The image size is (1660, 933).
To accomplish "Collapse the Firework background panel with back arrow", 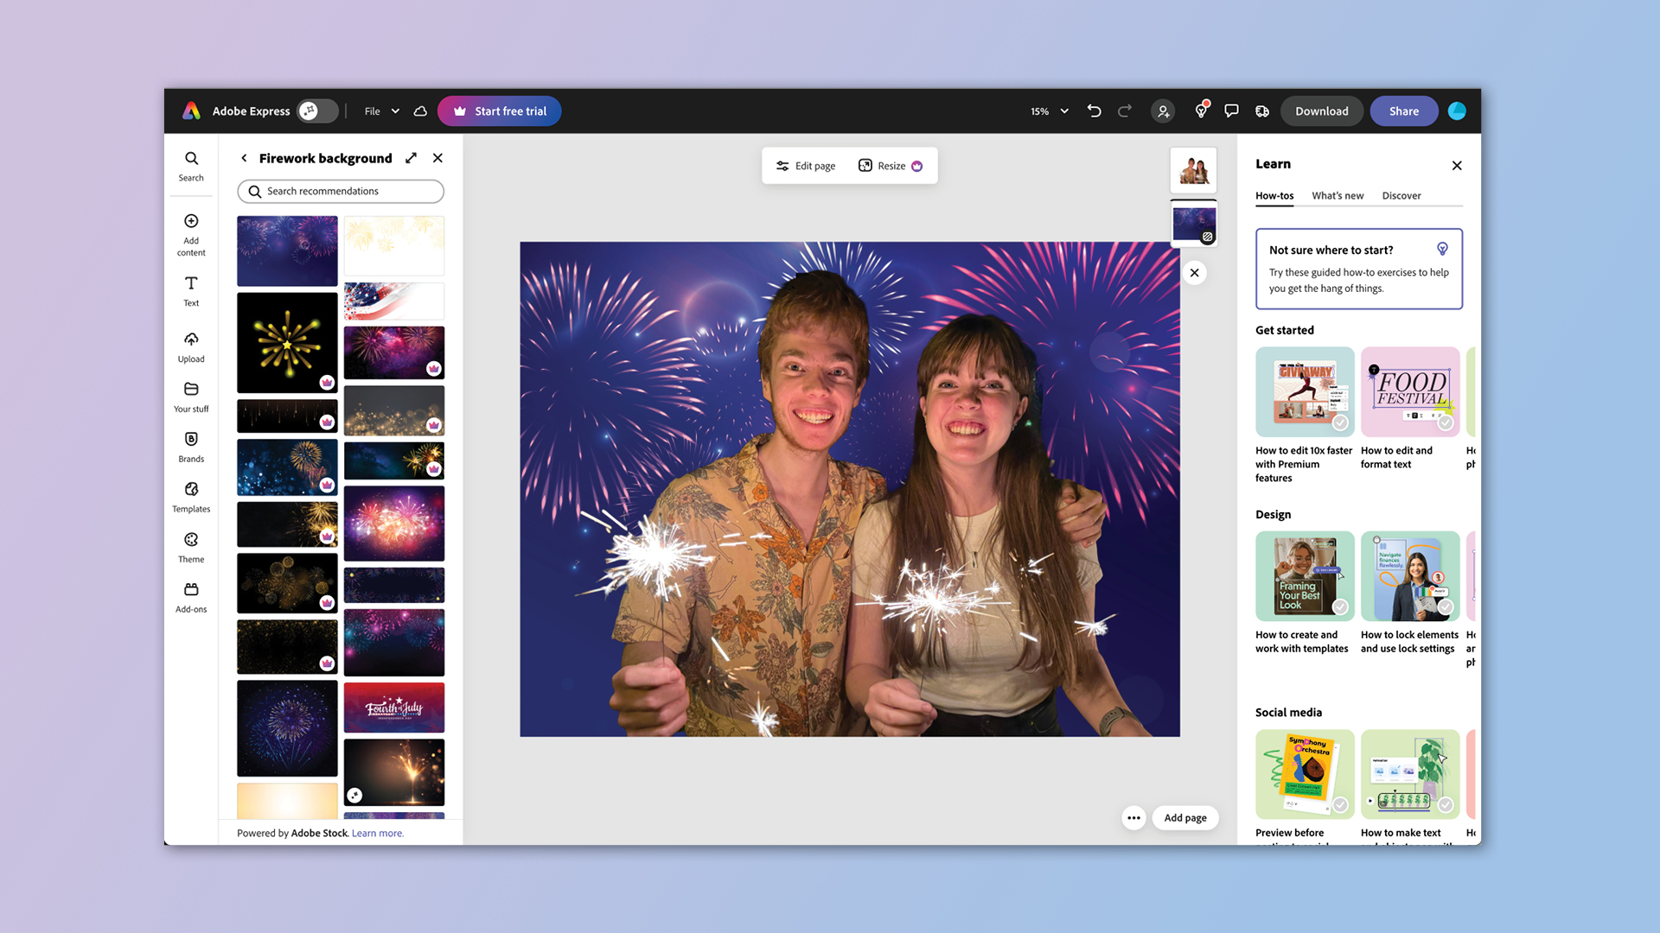I will click(x=244, y=158).
